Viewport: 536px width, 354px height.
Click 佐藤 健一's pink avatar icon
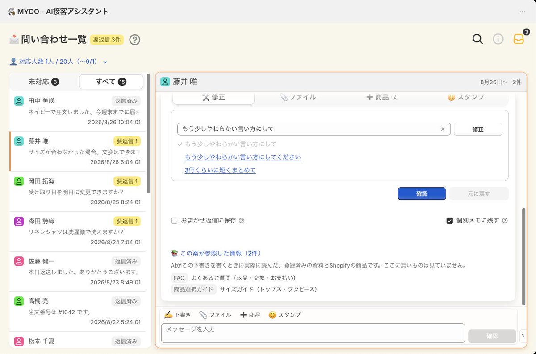(19, 261)
